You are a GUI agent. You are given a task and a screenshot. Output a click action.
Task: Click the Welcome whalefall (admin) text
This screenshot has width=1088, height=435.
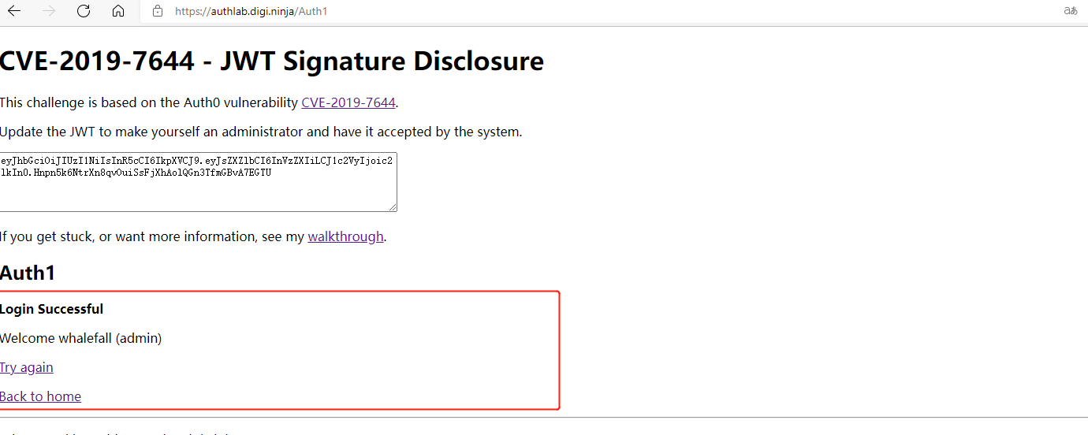[x=80, y=338]
